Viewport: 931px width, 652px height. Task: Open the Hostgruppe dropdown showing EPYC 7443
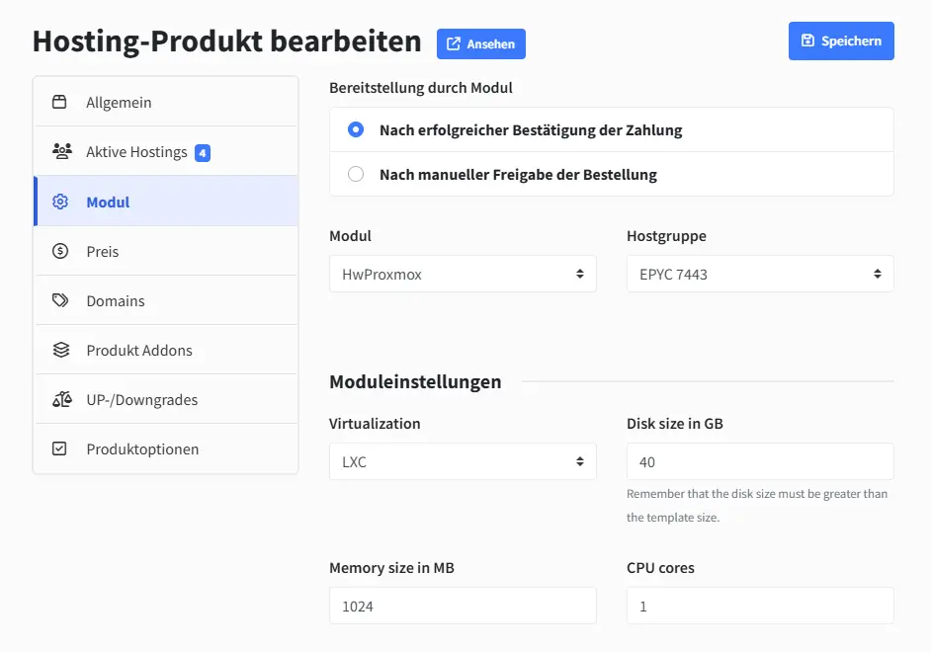[760, 274]
